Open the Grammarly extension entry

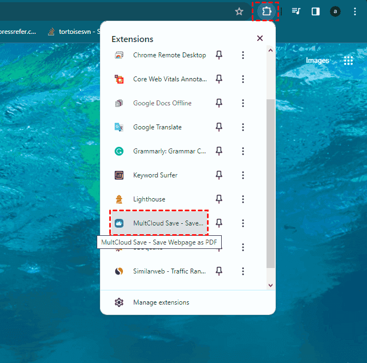pyautogui.click(x=159, y=151)
